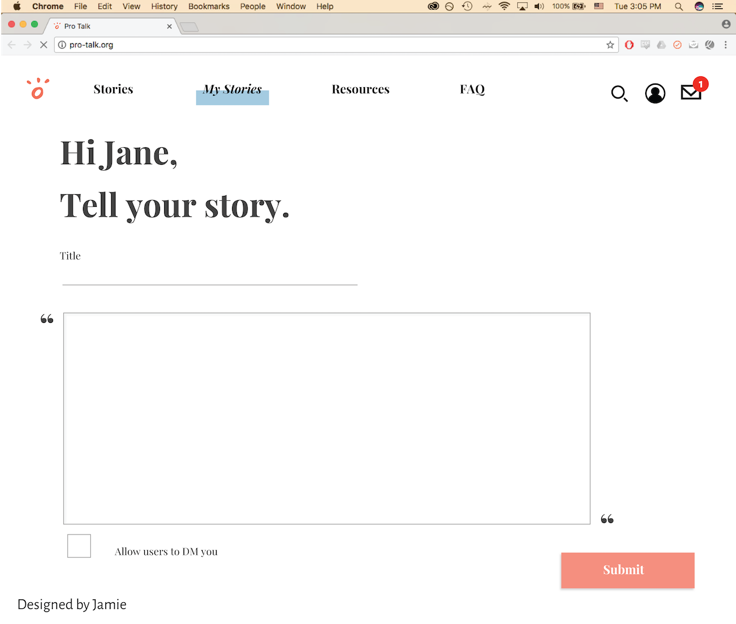
Task: Open a new tab button
Action: point(189,26)
